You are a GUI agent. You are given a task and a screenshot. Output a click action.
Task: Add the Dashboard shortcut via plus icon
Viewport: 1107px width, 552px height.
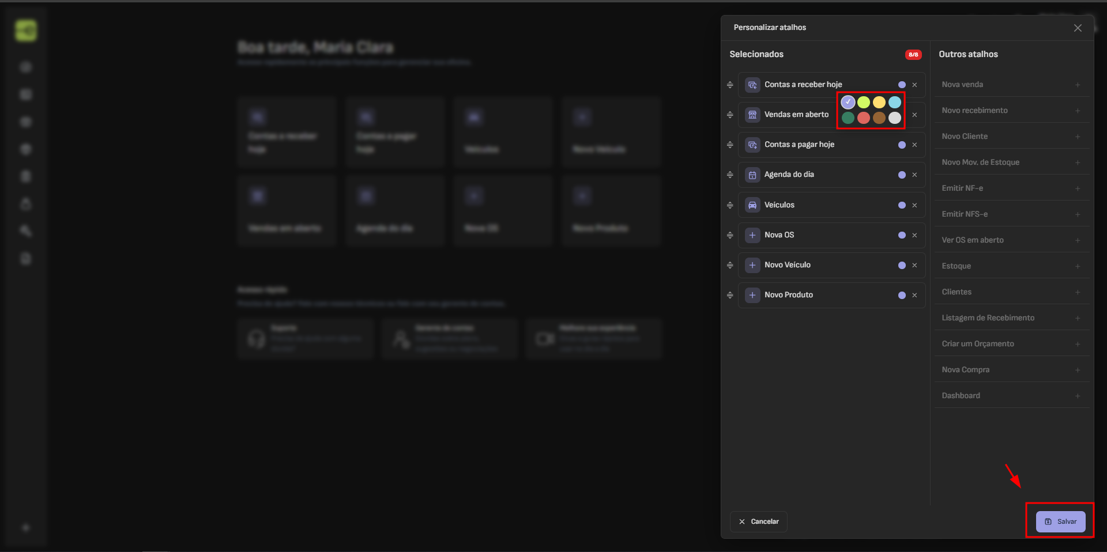coord(1077,396)
